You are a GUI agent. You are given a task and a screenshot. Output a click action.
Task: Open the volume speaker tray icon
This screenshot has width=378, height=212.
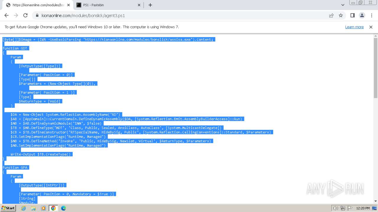point(336,208)
